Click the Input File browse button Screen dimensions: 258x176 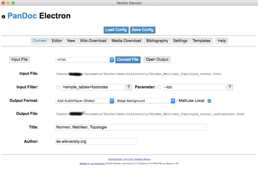19,60
